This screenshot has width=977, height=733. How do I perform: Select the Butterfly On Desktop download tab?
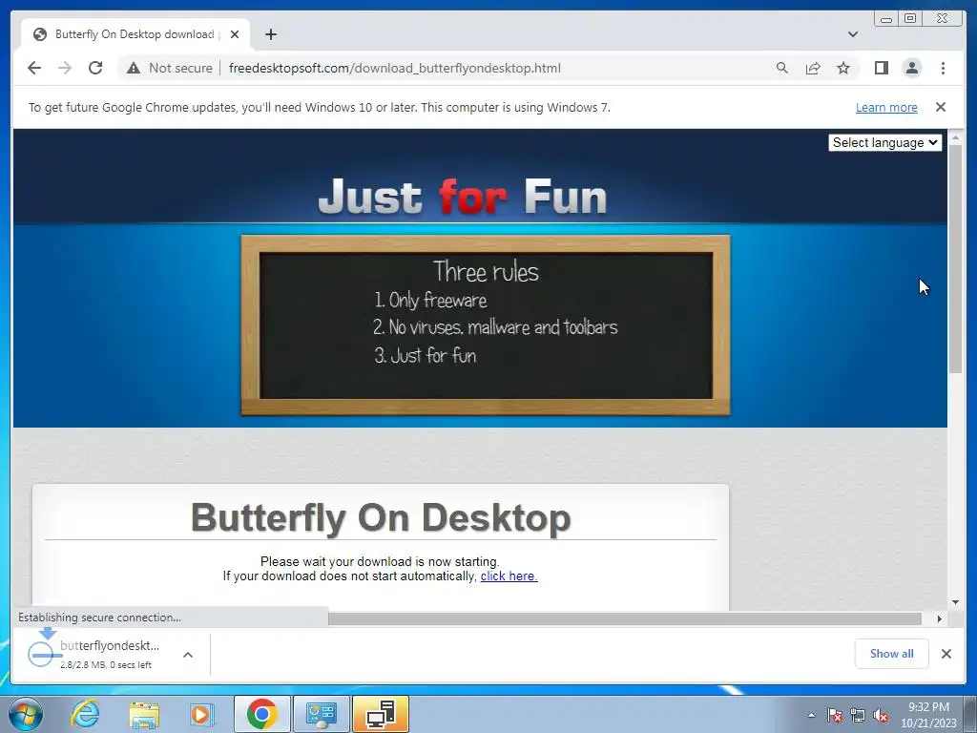click(x=135, y=34)
